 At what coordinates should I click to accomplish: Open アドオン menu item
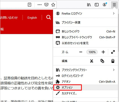[85, 82]
